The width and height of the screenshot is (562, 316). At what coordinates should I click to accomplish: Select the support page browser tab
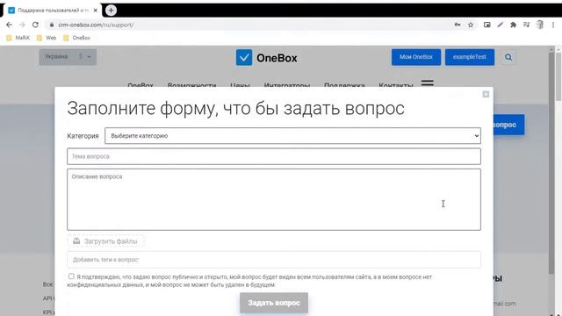[53, 11]
